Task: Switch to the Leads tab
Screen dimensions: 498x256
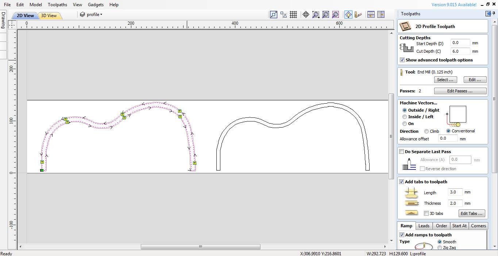Action: click(424, 226)
